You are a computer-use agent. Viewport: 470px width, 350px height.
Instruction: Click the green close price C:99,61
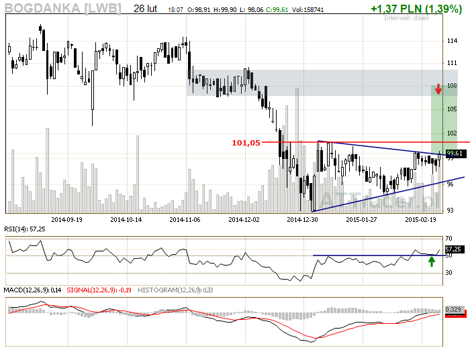click(277, 10)
